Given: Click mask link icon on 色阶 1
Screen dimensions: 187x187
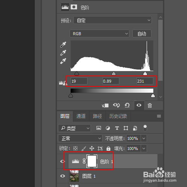Looking at the screenshot, I should (84, 161).
